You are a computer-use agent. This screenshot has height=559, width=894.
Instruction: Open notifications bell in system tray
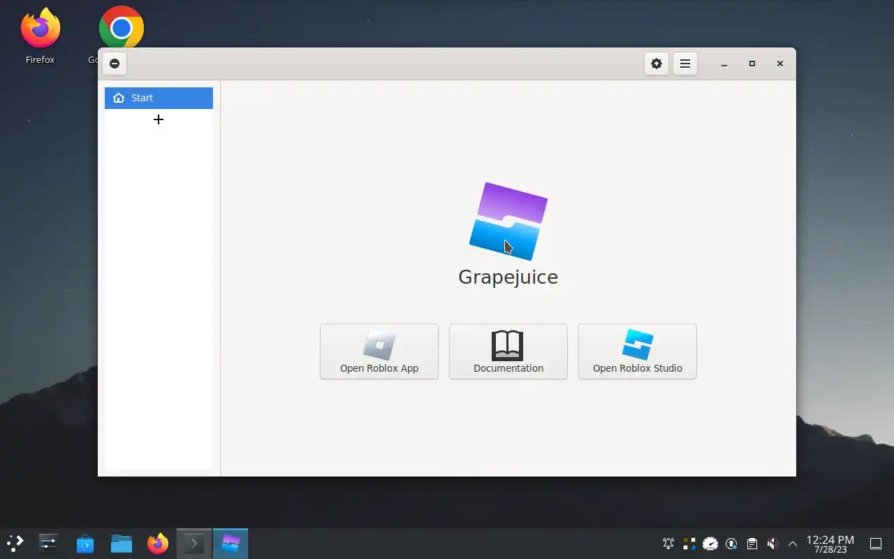point(668,544)
